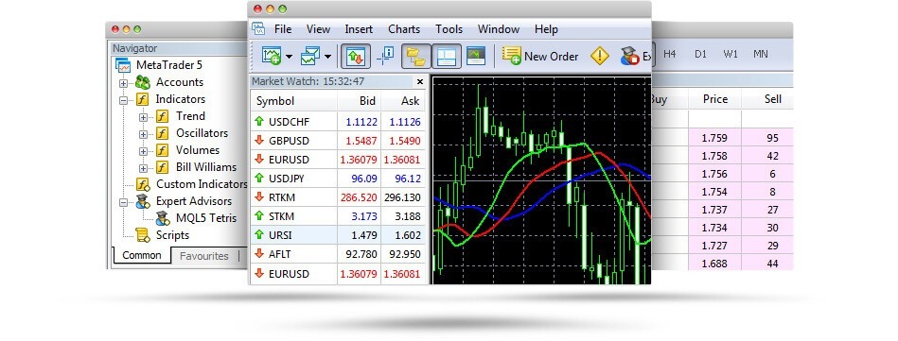Click the Oscillators folder icon

point(163,133)
